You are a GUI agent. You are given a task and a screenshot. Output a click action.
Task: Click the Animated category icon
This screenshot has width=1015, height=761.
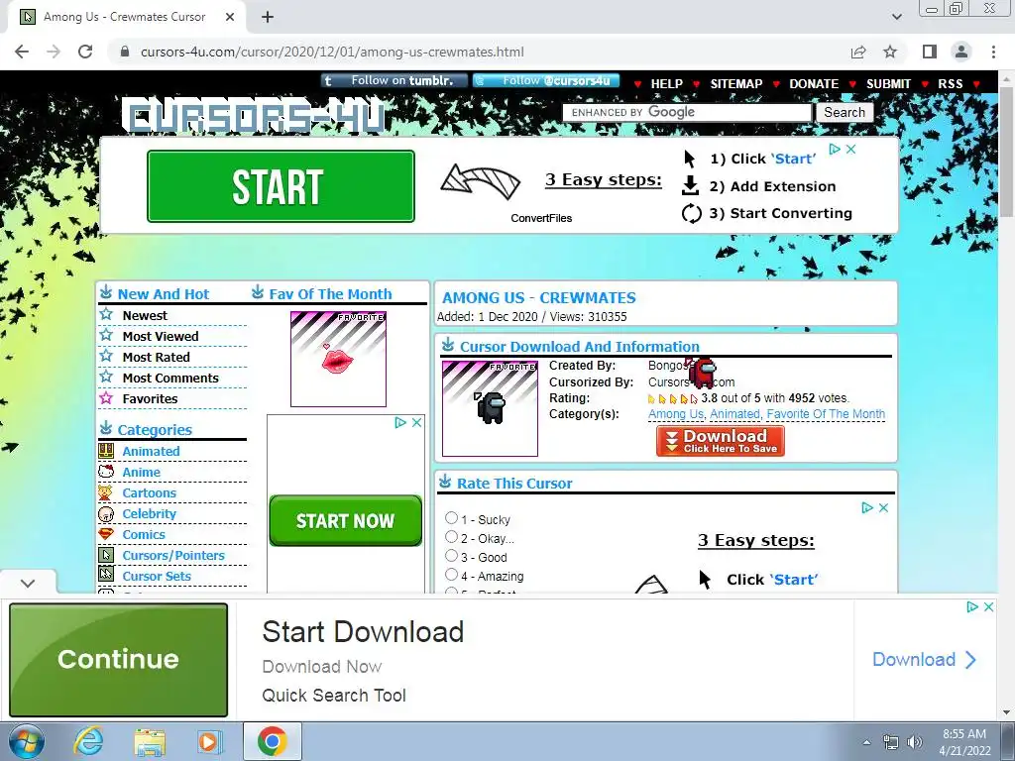click(x=106, y=451)
